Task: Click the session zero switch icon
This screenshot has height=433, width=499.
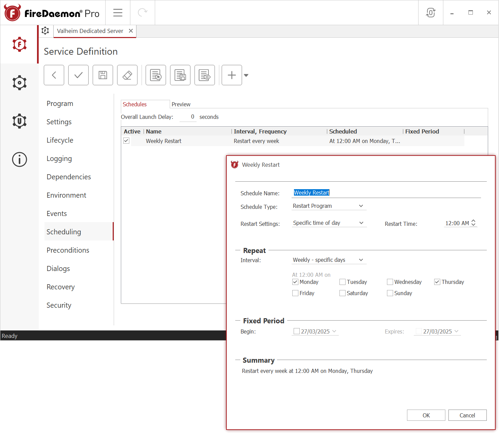Action: [x=431, y=13]
